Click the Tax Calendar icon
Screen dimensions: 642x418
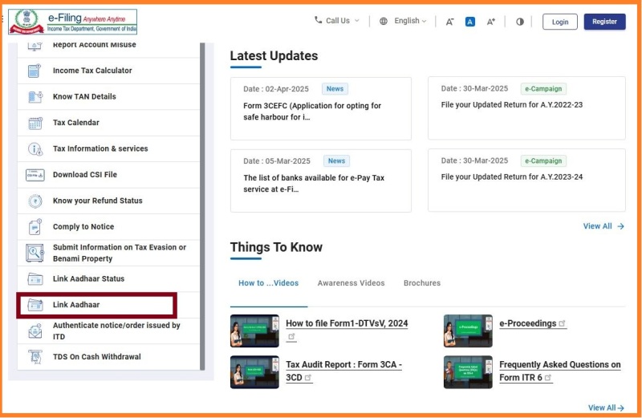point(35,123)
